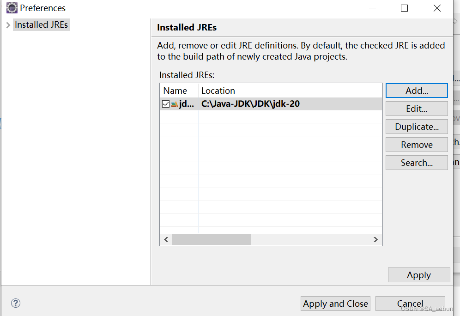Click the Name column header
This screenshot has width=460, height=316.
click(176, 91)
